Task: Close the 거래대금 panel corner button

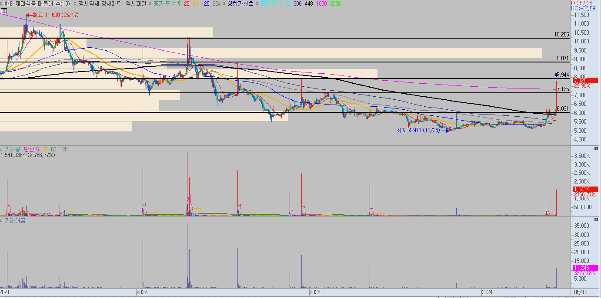Action: 596,220
